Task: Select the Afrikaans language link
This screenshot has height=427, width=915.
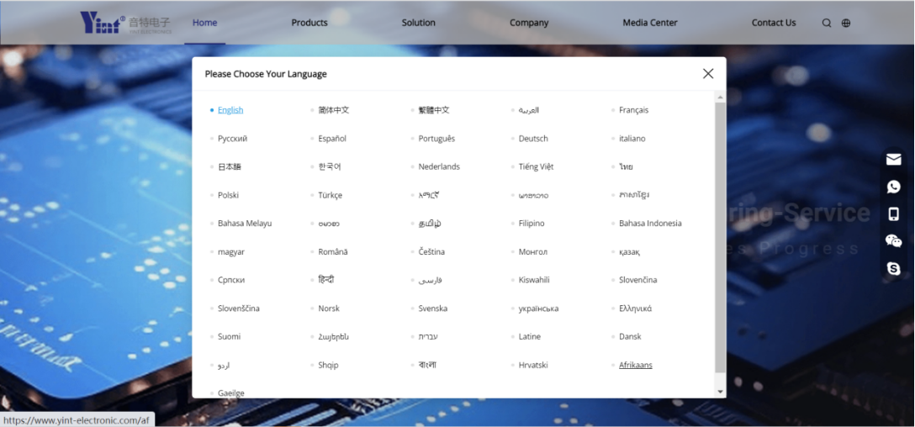Action: tap(635, 365)
